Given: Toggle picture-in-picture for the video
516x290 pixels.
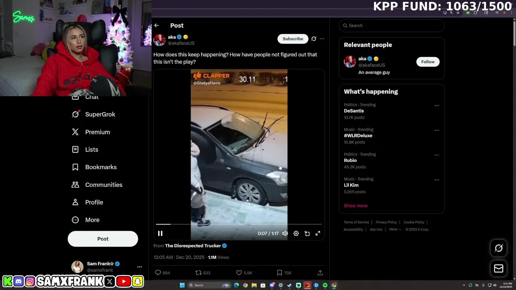Looking at the screenshot, I should point(307,233).
